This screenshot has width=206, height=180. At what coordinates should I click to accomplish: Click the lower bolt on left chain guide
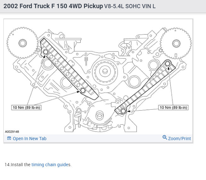[83, 90]
